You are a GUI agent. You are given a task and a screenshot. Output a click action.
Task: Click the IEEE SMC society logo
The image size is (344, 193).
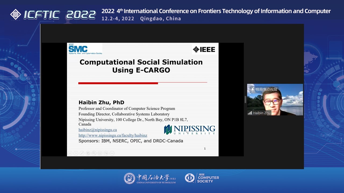tap(85, 49)
